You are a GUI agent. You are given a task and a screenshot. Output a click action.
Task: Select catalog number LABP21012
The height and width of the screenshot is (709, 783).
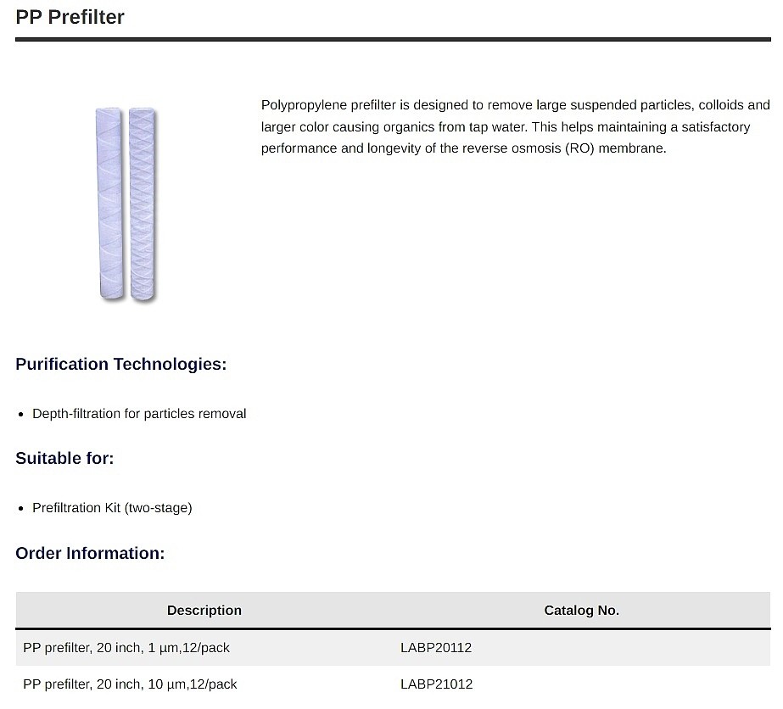pyautogui.click(x=436, y=684)
